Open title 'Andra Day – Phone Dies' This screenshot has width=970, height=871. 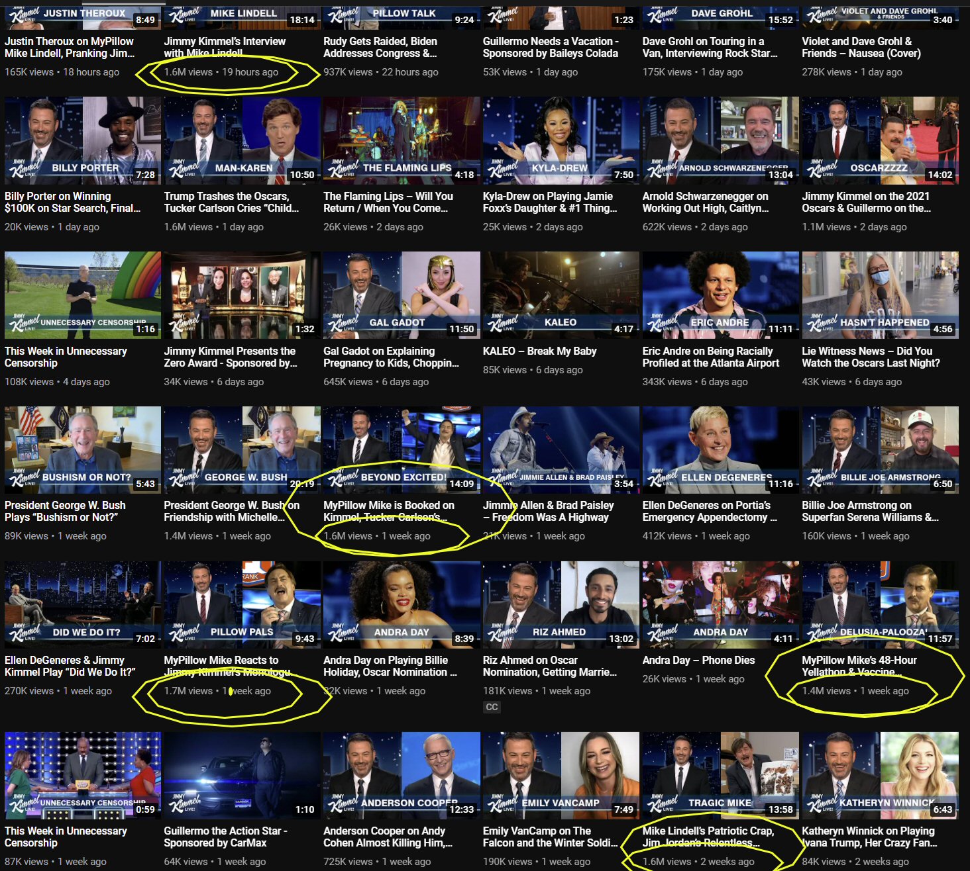[x=699, y=660]
